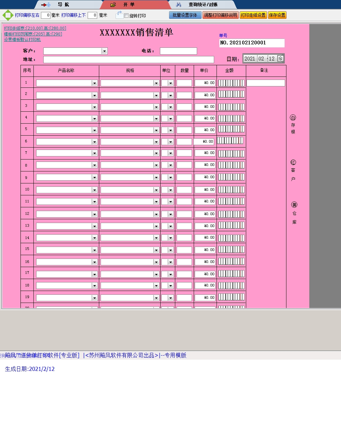Open the 设置模板默认打印机 link

23,40
